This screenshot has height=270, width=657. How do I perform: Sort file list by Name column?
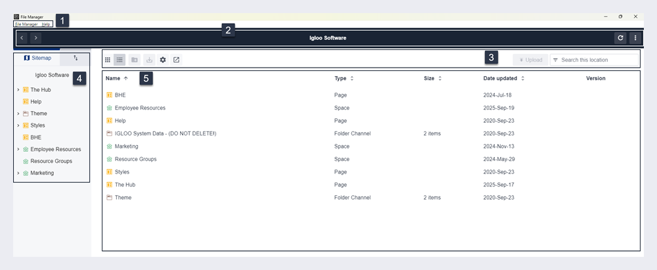click(117, 78)
